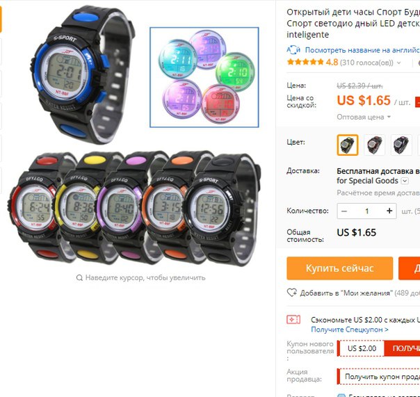Screen dimensions: 420x397
Task: Select the red watch color option
Action: tap(374, 145)
